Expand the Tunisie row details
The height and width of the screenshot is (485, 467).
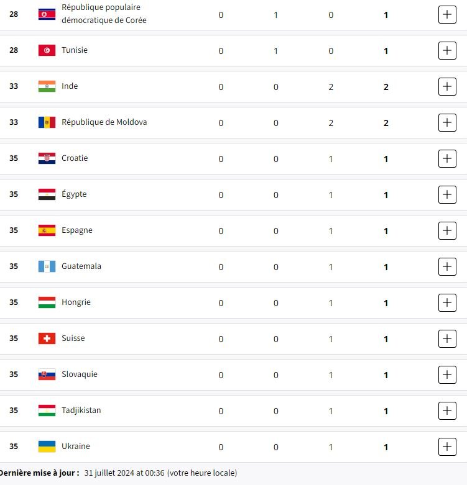(447, 50)
